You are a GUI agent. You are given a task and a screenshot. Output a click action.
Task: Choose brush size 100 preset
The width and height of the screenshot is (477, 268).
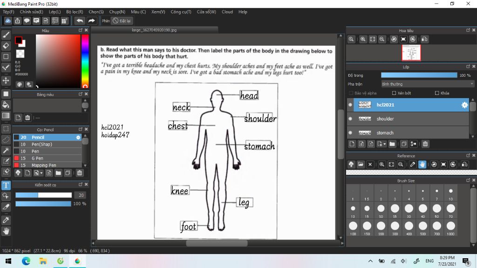(353, 228)
